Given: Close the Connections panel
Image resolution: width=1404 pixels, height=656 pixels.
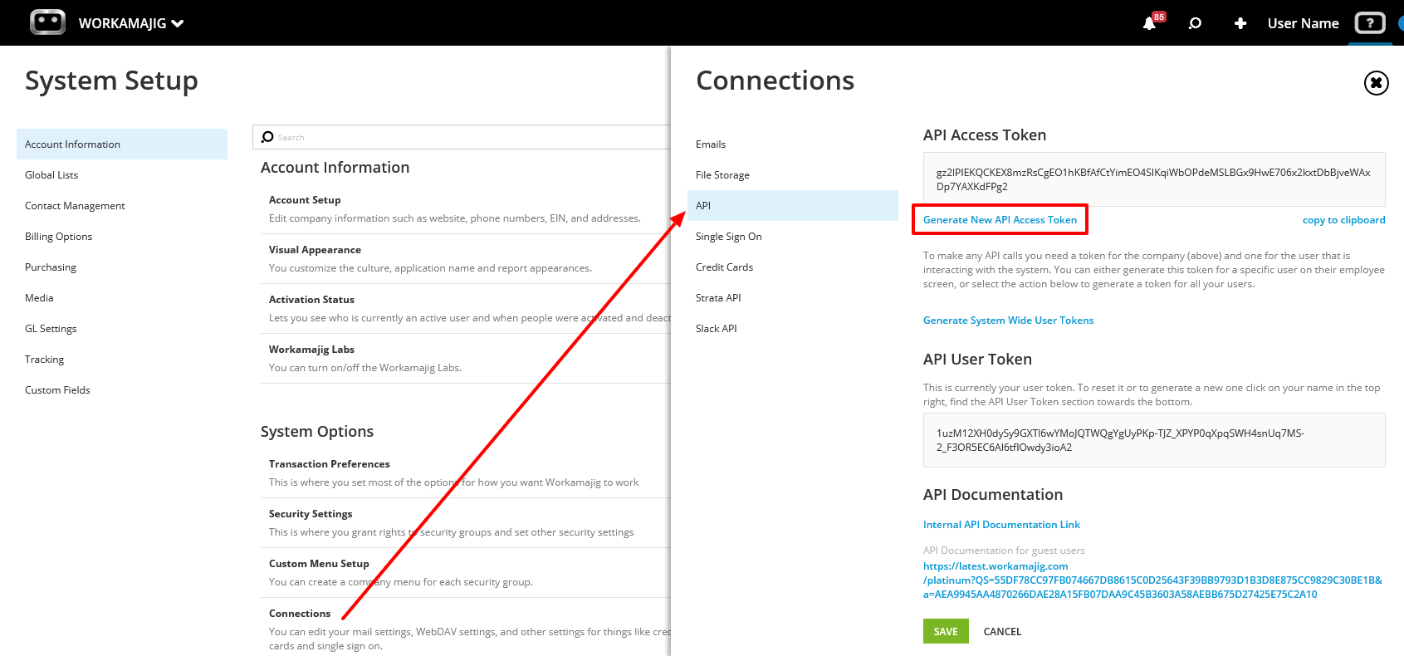Looking at the screenshot, I should [x=1376, y=82].
